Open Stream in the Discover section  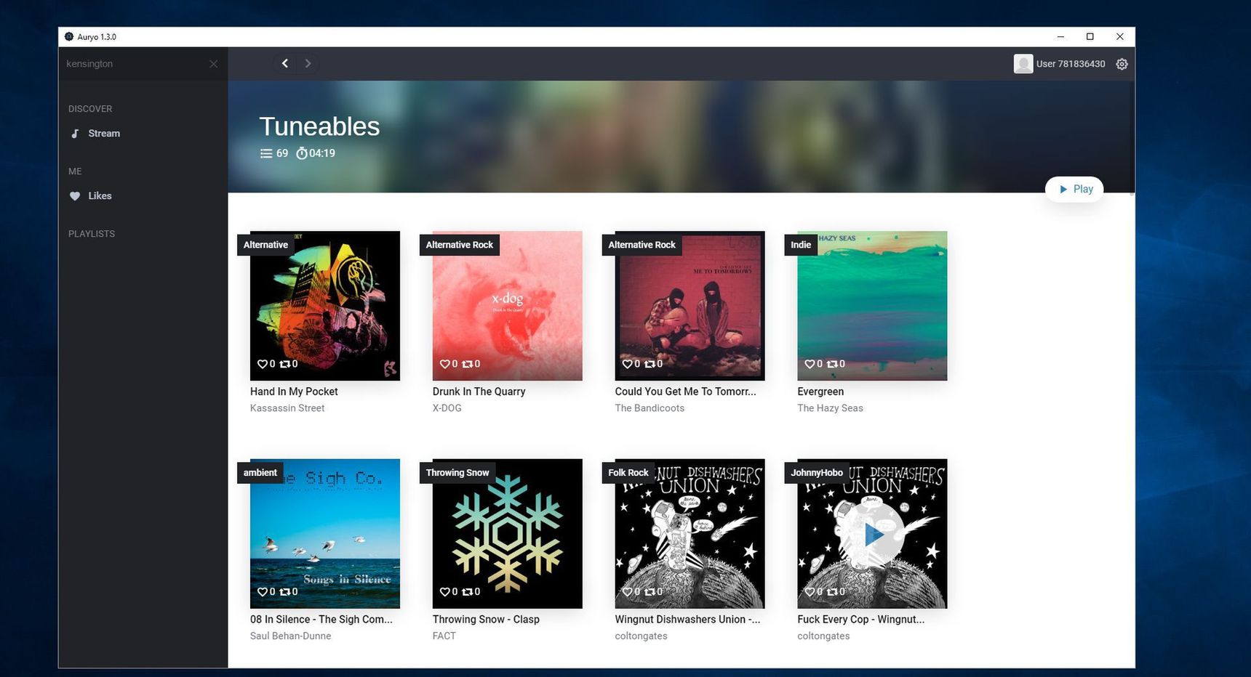(104, 134)
